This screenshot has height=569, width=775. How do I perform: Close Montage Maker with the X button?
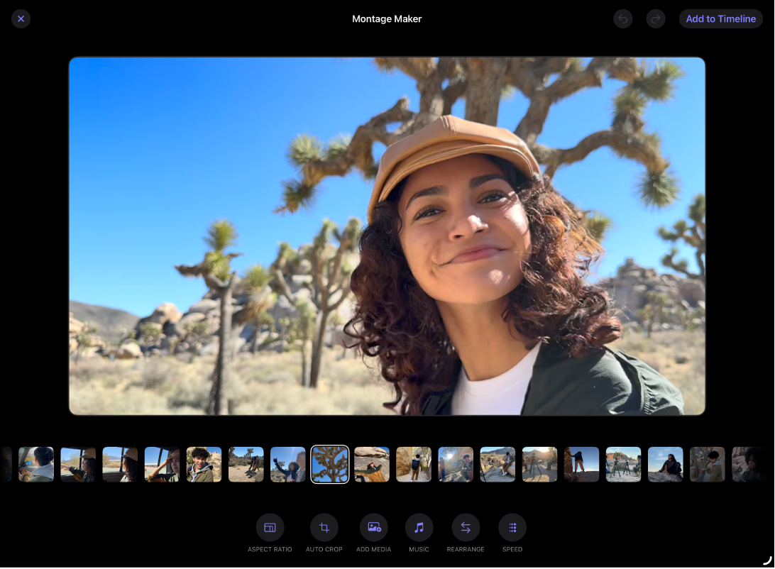21,19
